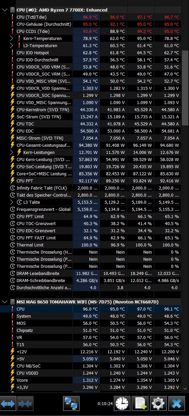Click lightning icon beside CPU EDC
Image resolution: width=189 pixels, height=416 pixels.
point(13,131)
